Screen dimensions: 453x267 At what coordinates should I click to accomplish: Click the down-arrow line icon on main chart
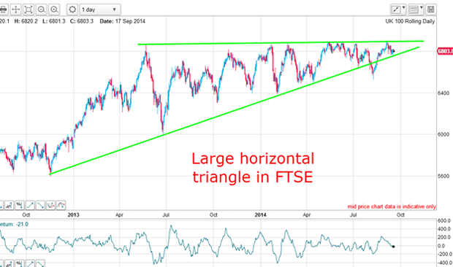(x=40, y=205)
